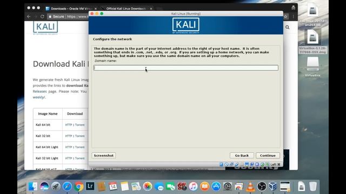Click the Left ⌘ host key indicator
The height and width of the screenshot is (194, 346).
275,164
